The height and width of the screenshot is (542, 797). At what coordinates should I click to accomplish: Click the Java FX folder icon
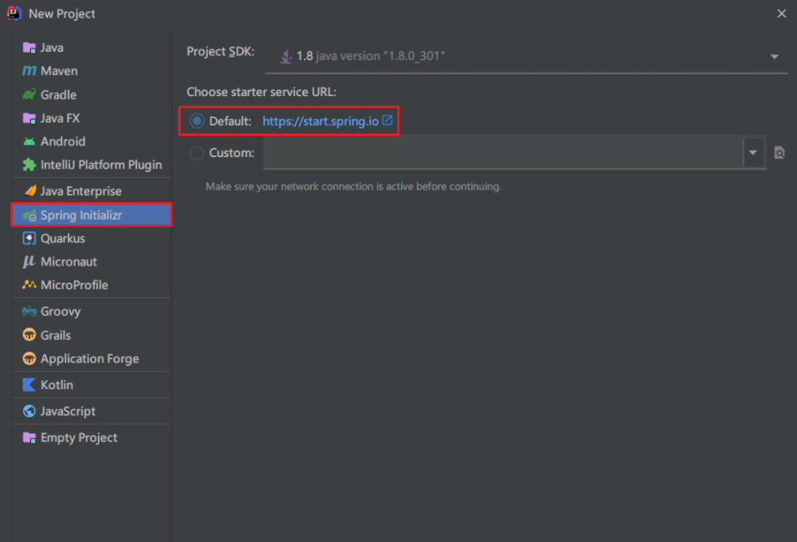point(29,119)
